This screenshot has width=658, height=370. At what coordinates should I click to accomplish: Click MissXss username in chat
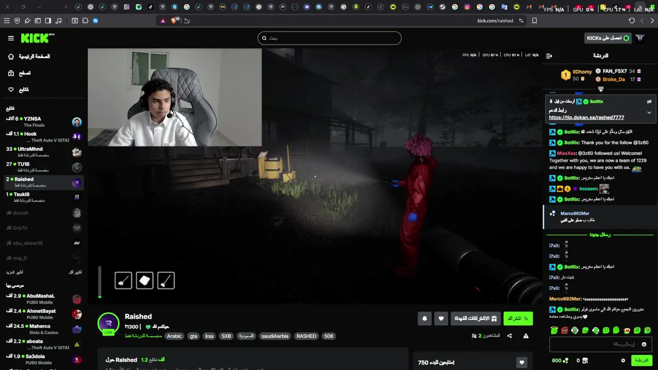pos(566,153)
